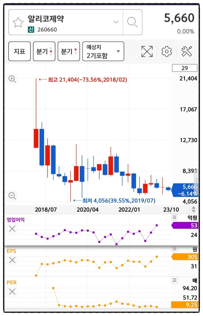The height and width of the screenshot is (316, 203).
Task: Open the 예상치 2기포함 dropdown
Action: (x=103, y=51)
